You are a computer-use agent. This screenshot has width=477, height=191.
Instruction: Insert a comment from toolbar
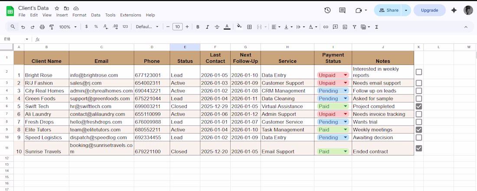(x=335, y=27)
